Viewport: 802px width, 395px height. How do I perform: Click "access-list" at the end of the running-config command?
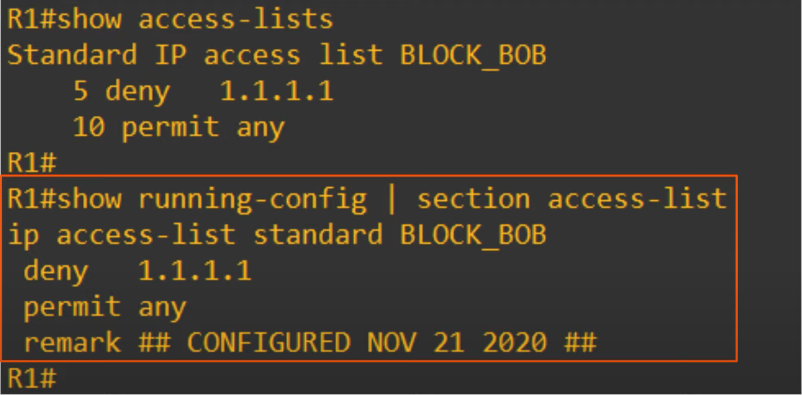[637, 199]
